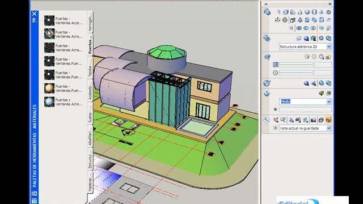363x204 pixels.
Task: Expand the 3D Navigate control panel icon
Action: 267,120
